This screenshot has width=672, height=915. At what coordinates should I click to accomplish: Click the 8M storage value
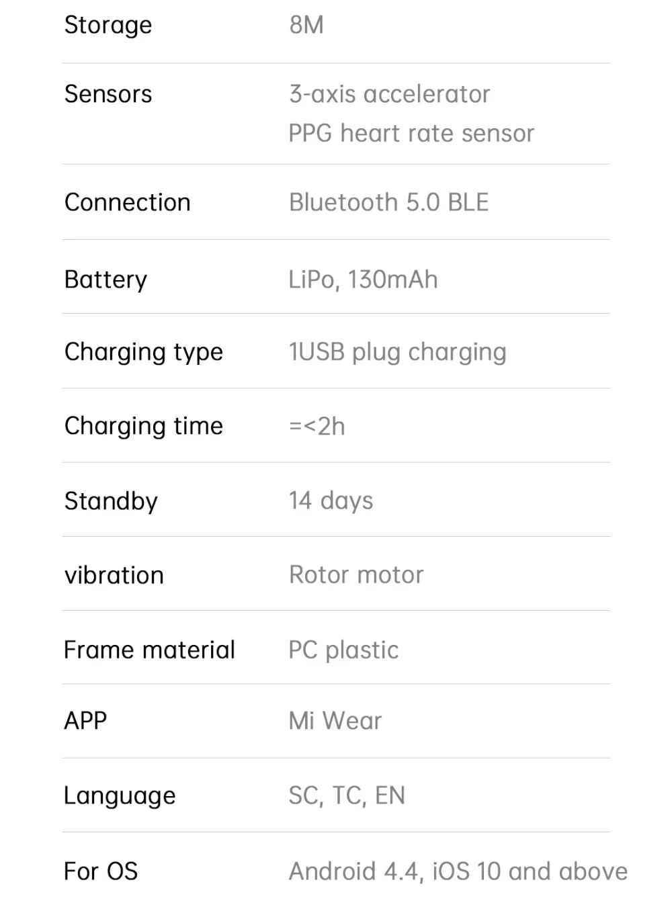click(x=306, y=26)
